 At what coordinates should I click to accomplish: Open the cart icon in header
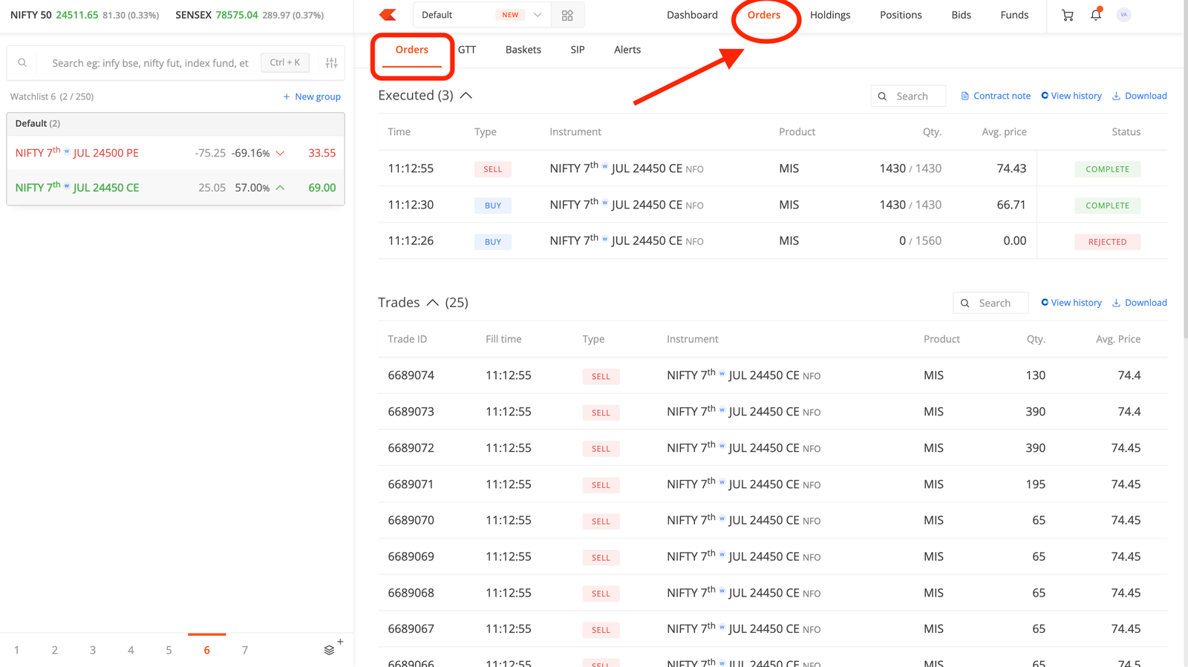pos(1067,15)
